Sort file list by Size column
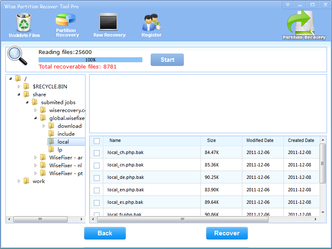The width and height of the screenshot is (332, 249). [211, 141]
